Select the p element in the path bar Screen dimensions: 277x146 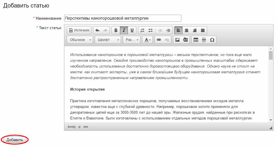(x=79, y=127)
